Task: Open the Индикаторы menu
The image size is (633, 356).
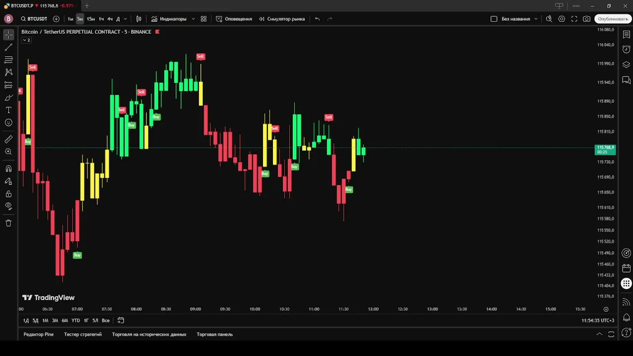Action: tap(169, 19)
